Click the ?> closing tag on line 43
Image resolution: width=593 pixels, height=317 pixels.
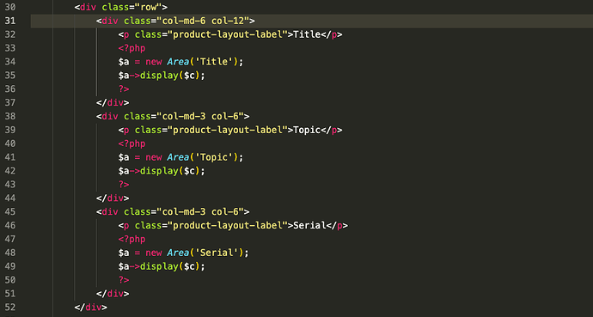click(124, 185)
